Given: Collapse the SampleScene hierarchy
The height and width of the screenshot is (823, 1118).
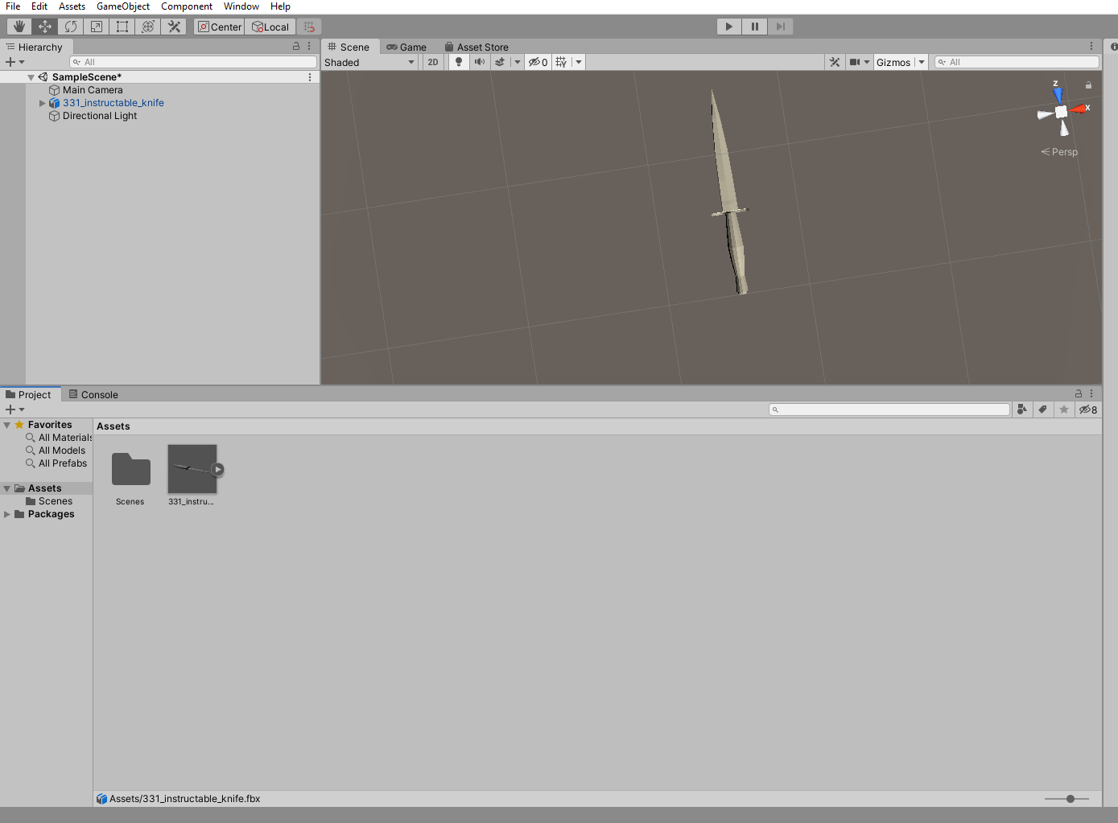Looking at the screenshot, I should 31,76.
